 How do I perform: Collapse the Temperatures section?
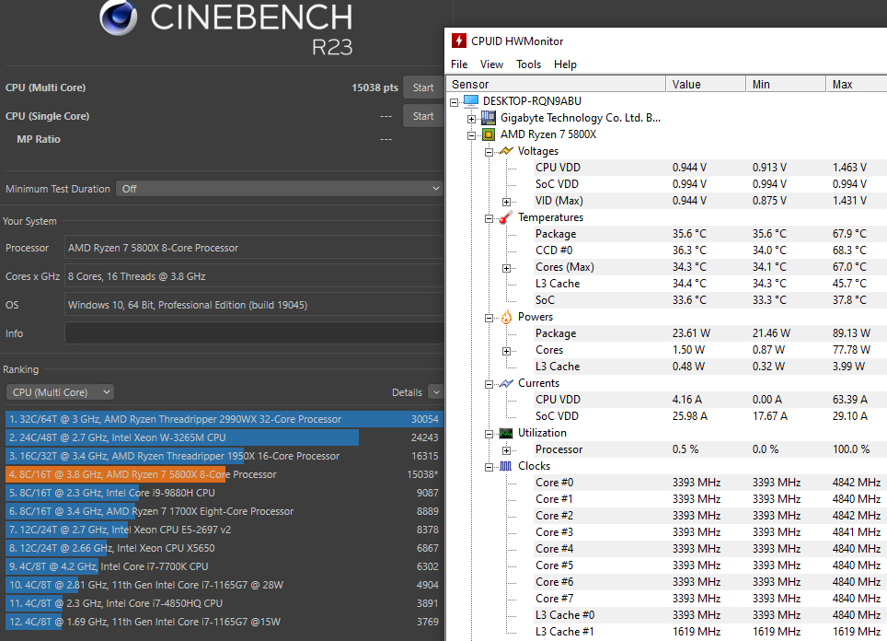pos(490,218)
